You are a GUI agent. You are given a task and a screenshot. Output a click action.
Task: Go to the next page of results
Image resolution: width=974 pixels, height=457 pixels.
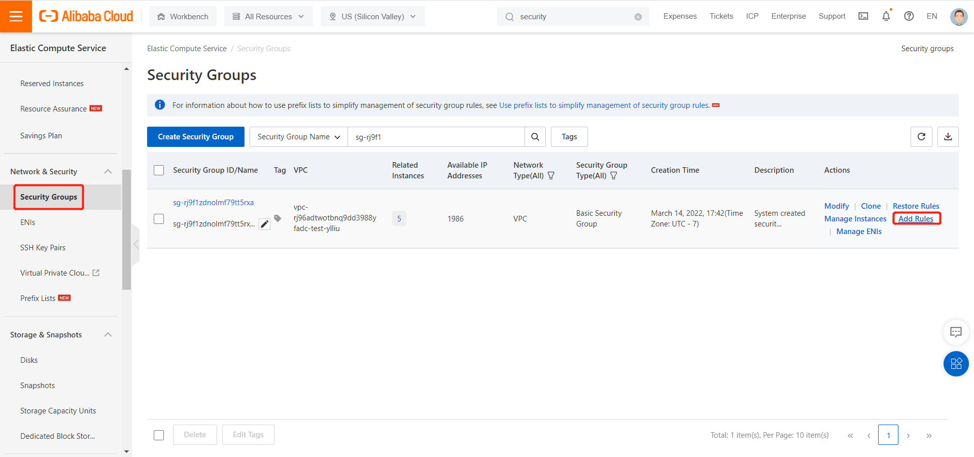click(x=909, y=435)
